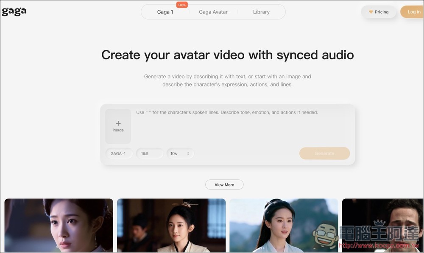Click the View More button
The height and width of the screenshot is (253, 424).
224,185
